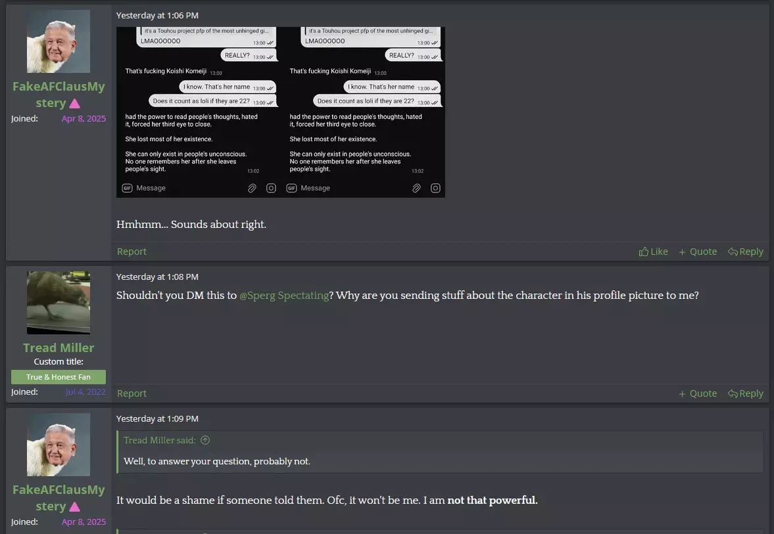The height and width of the screenshot is (534, 774).
Task: Report Tread Miller's post
Action: click(x=132, y=393)
